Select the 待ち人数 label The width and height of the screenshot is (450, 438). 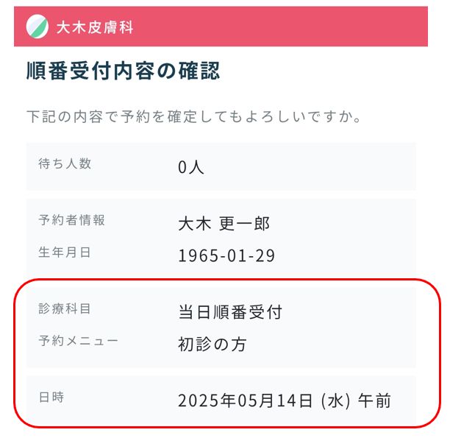pos(65,163)
